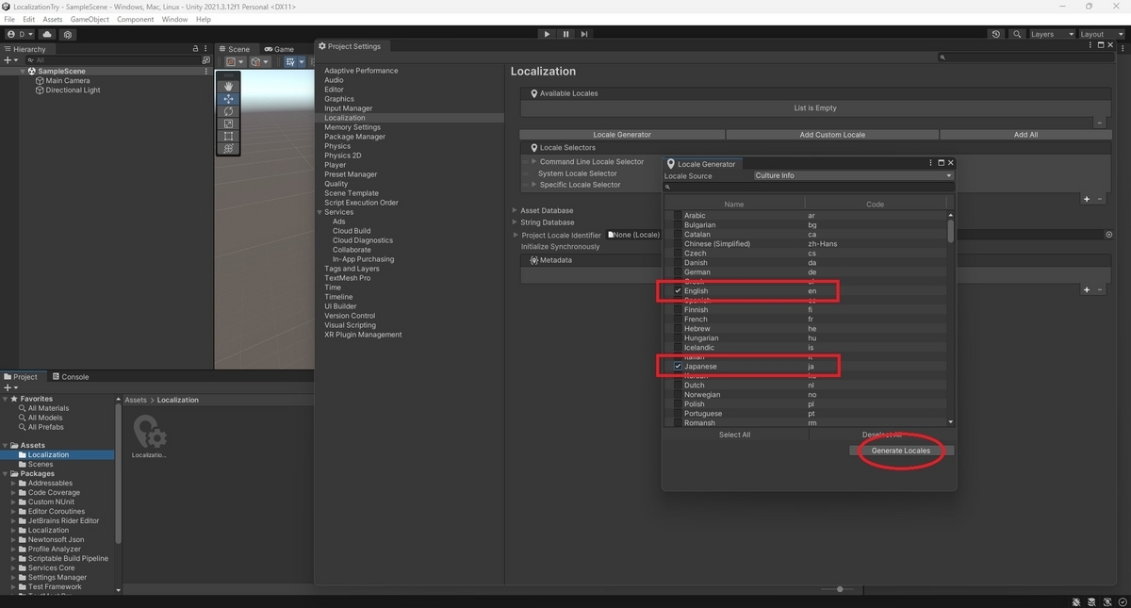This screenshot has width=1131, height=608.
Task: Click plus button under Locale Selectors list
Action: click(x=1087, y=199)
